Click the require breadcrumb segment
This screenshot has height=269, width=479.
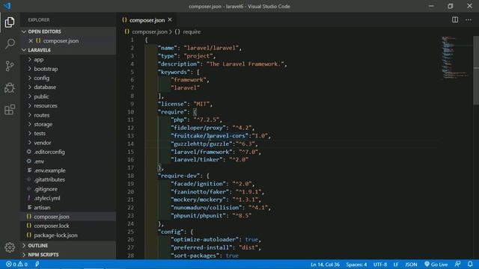(x=192, y=31)
